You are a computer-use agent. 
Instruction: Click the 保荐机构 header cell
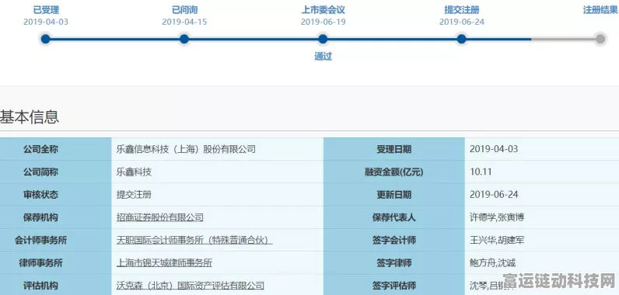[x=56, y=217]
